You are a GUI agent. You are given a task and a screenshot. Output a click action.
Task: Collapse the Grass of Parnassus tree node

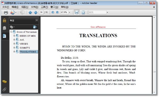(x=11, y=32)
